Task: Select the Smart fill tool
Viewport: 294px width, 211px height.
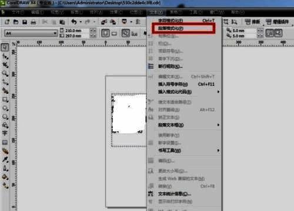Action: [5, 91]
